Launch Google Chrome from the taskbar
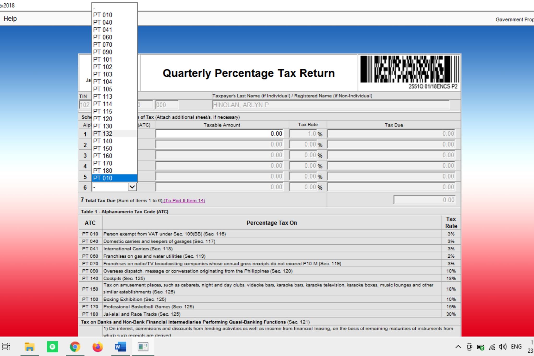The height and width of the screenshot is (356, 534). pyautogui.click(x=75, y=347)
